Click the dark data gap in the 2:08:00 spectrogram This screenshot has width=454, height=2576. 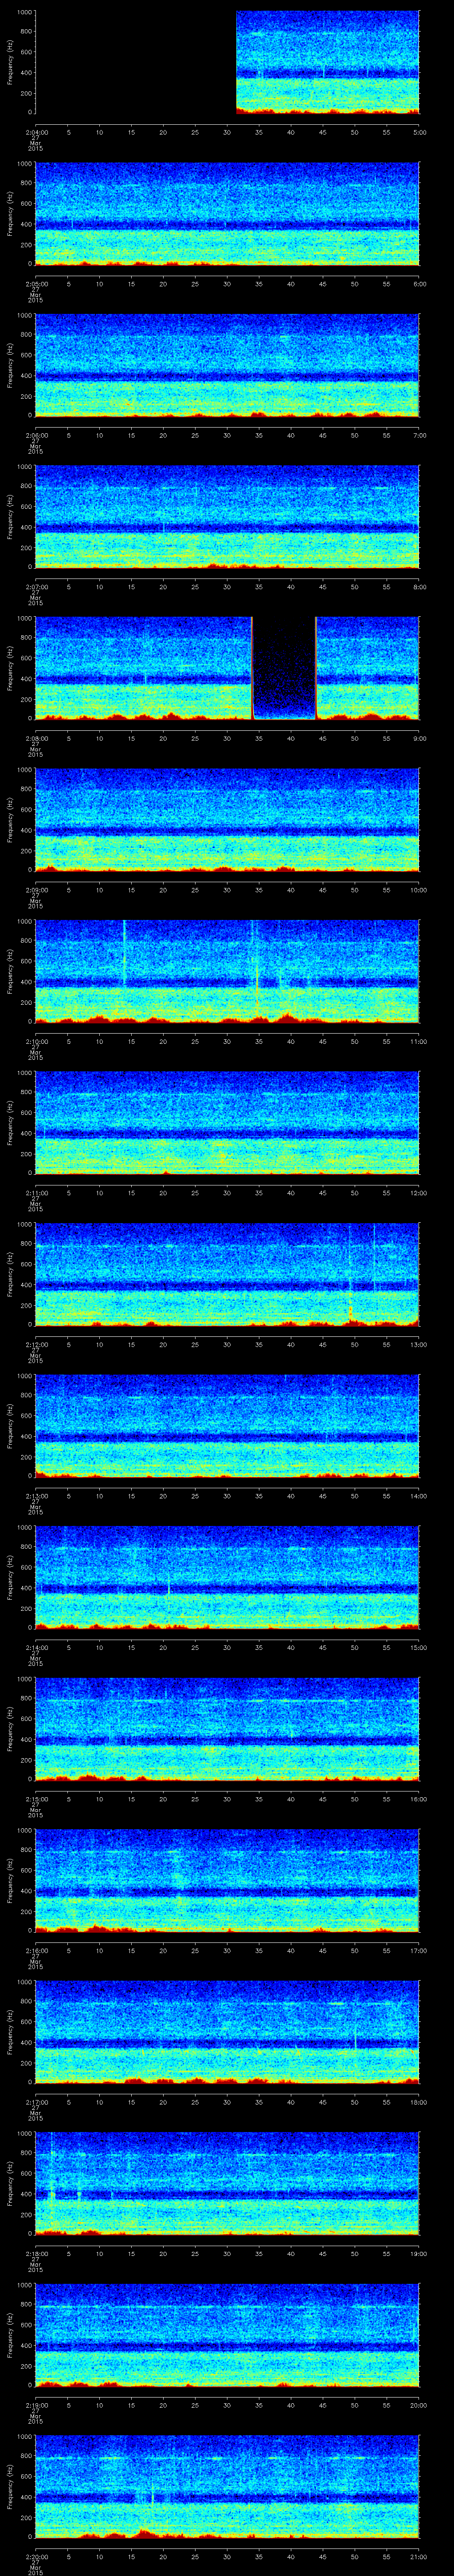(x=283, y=668)
